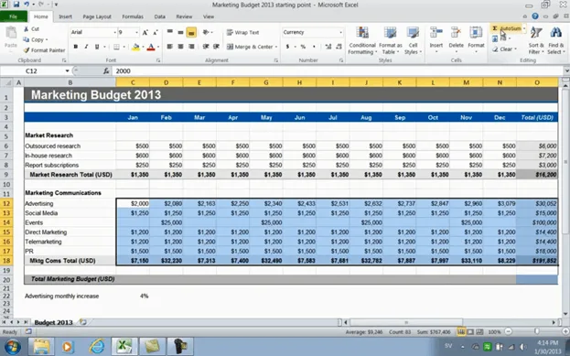Switch to the Data tab
The width and height of the screenshot is (570, 356).
click(159, 16)
